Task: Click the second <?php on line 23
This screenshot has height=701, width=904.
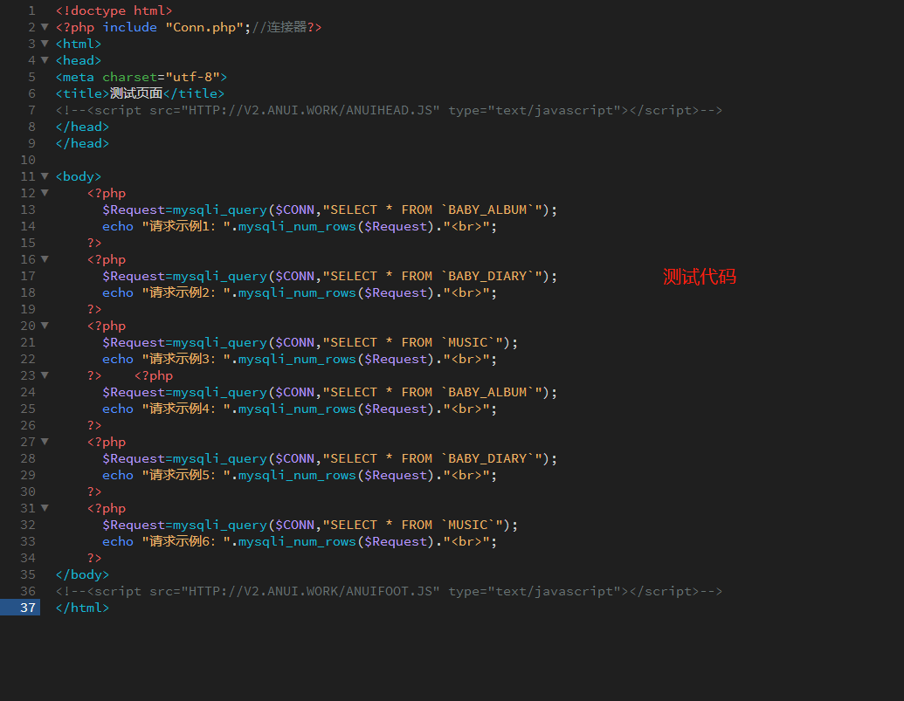Action: (154, 376)
